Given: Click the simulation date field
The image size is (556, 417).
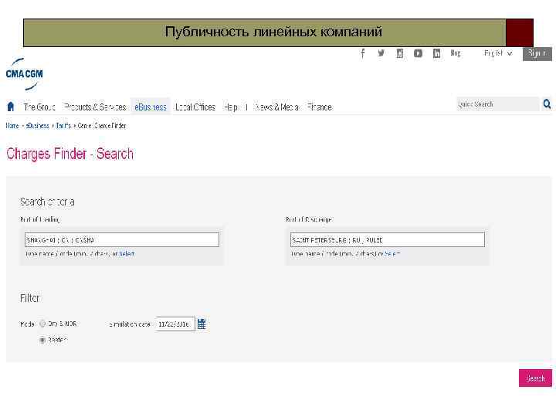Looking at the screenshot, I should point(175,324).
